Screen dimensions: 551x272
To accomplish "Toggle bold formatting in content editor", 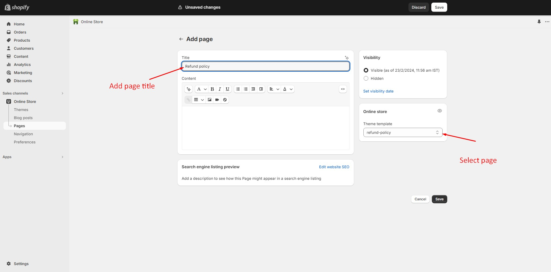I will 212,89.
